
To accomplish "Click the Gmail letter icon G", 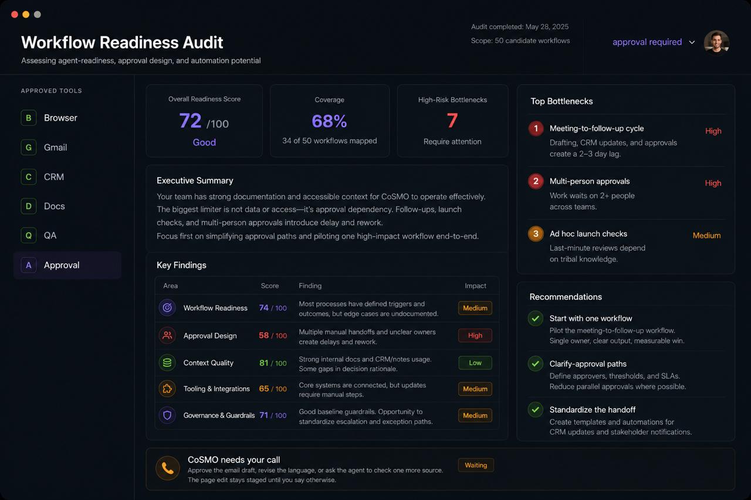I will pyautogui.click(x=28, y=147).
